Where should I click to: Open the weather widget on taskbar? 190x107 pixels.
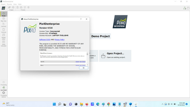click(8, 104)
